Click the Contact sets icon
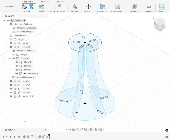 (x=102, y=7)
